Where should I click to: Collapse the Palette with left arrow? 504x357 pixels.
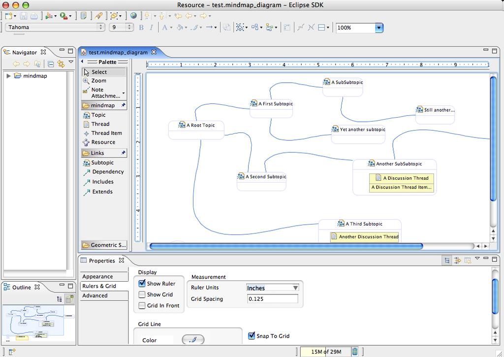click(82, 62)
